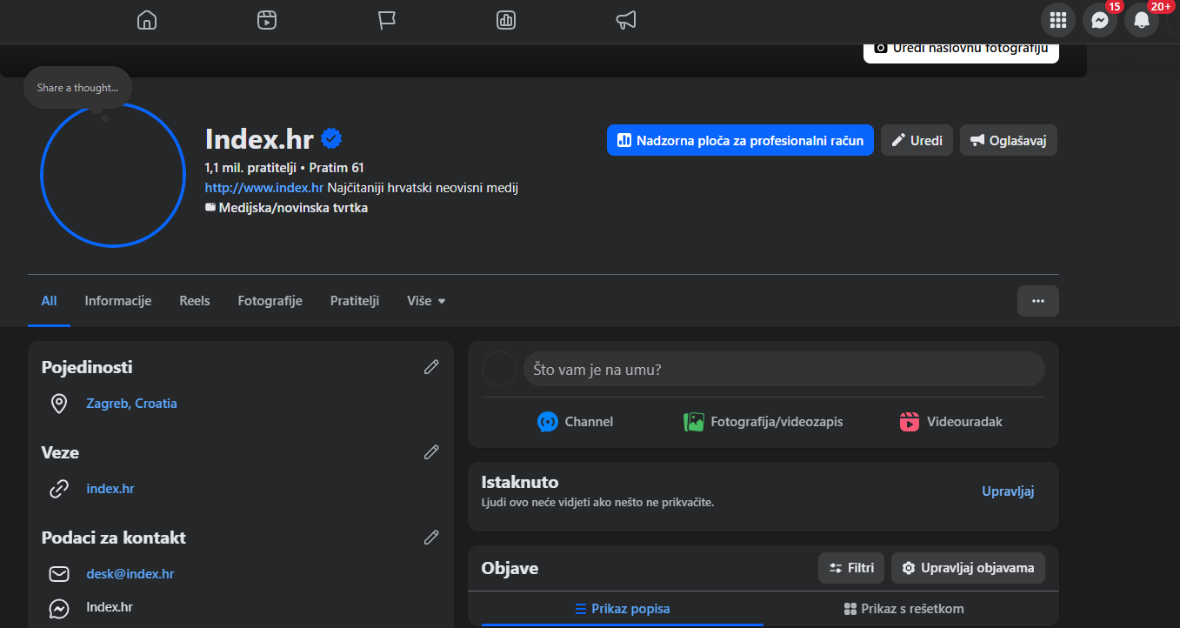This screenshot has height=628, width=1180.
Task: Click the Objave section heading
Action: [510, 568]
